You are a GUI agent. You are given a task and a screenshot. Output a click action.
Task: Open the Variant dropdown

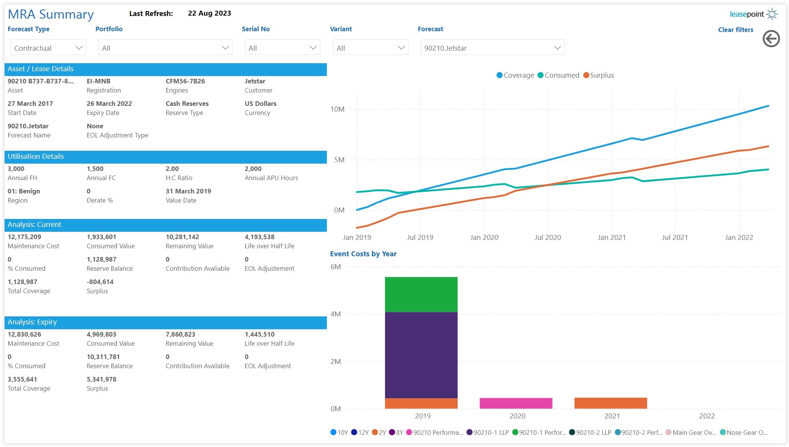[x=370, y=48]
